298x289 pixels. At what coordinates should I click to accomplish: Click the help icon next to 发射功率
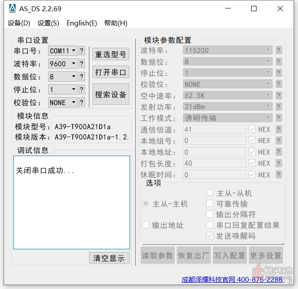click(279, 107)
